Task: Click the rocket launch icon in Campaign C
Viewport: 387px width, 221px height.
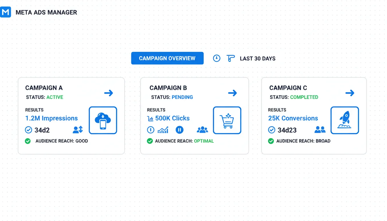Action: point(344,120)
